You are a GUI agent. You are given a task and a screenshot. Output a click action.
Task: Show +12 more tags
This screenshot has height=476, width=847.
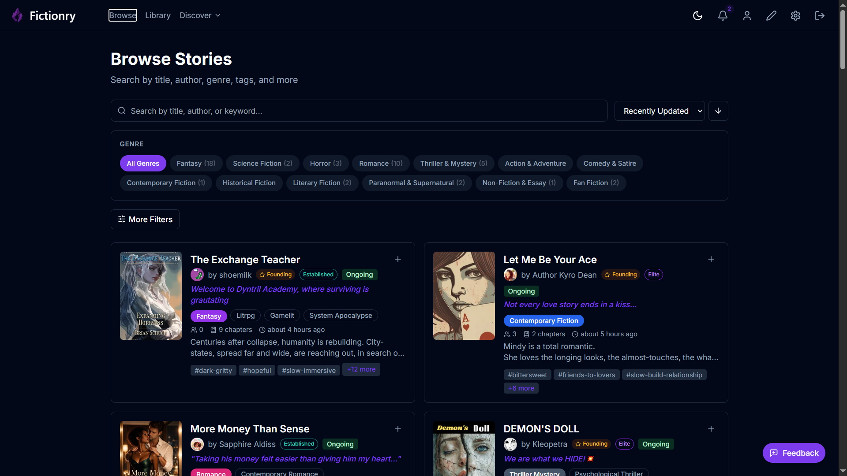[361, 369]
